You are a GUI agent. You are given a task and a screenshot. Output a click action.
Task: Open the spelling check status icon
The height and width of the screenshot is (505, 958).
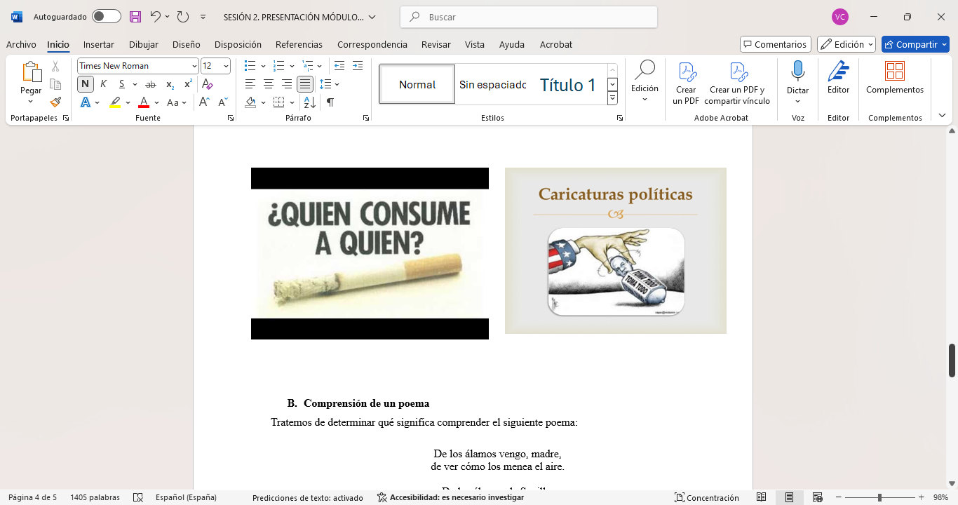coord(138,497)
